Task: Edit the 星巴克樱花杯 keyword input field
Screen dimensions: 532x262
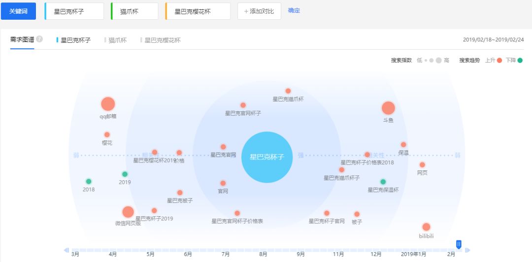Action: [198, 11]
